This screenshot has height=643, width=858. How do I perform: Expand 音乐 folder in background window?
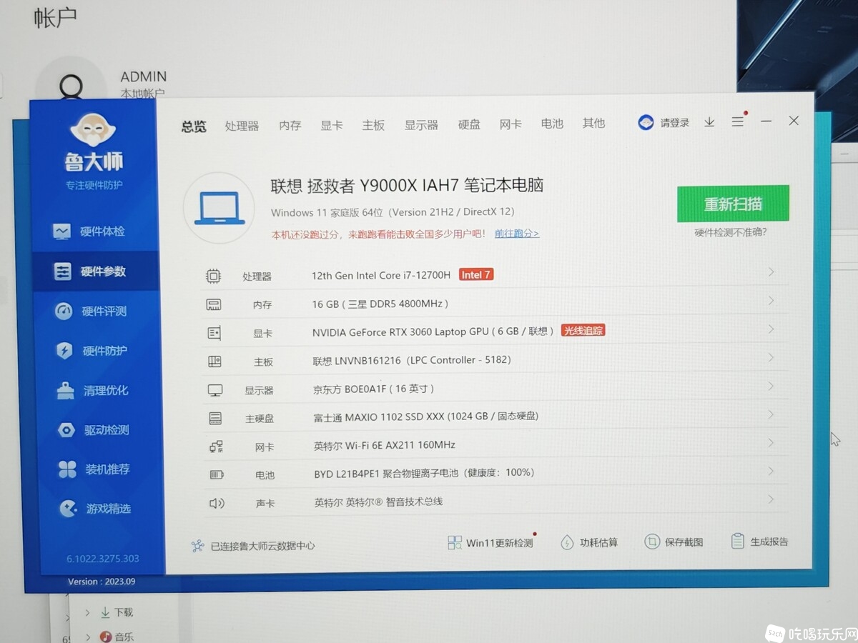[87, 636]
